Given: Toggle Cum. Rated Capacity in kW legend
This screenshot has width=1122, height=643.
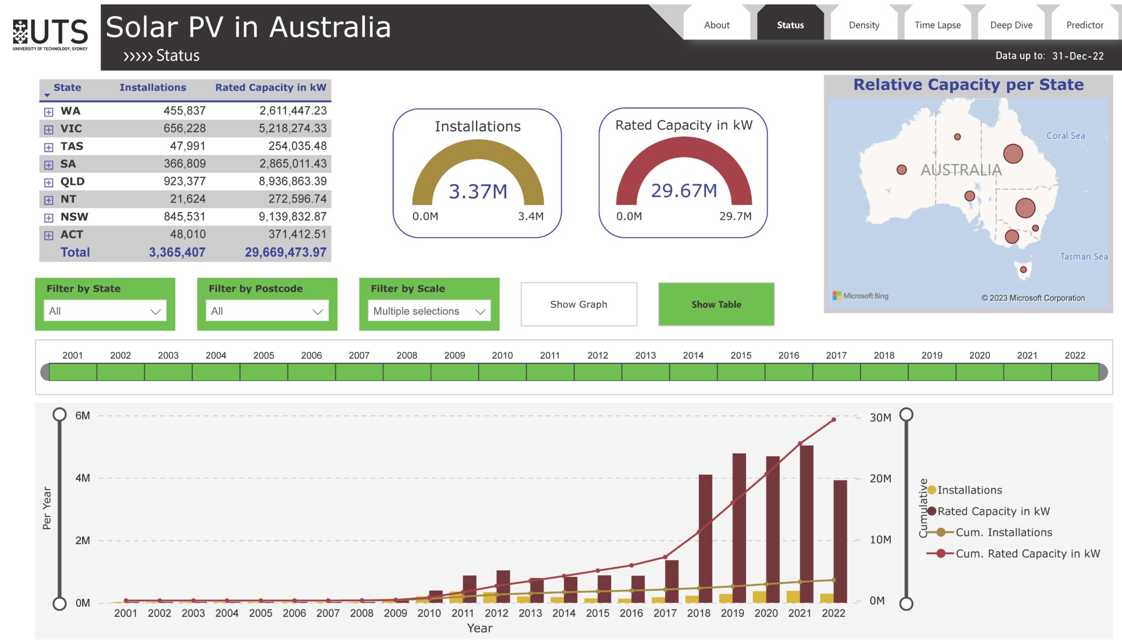Looking at the screenshot, I should point(1013,553).
